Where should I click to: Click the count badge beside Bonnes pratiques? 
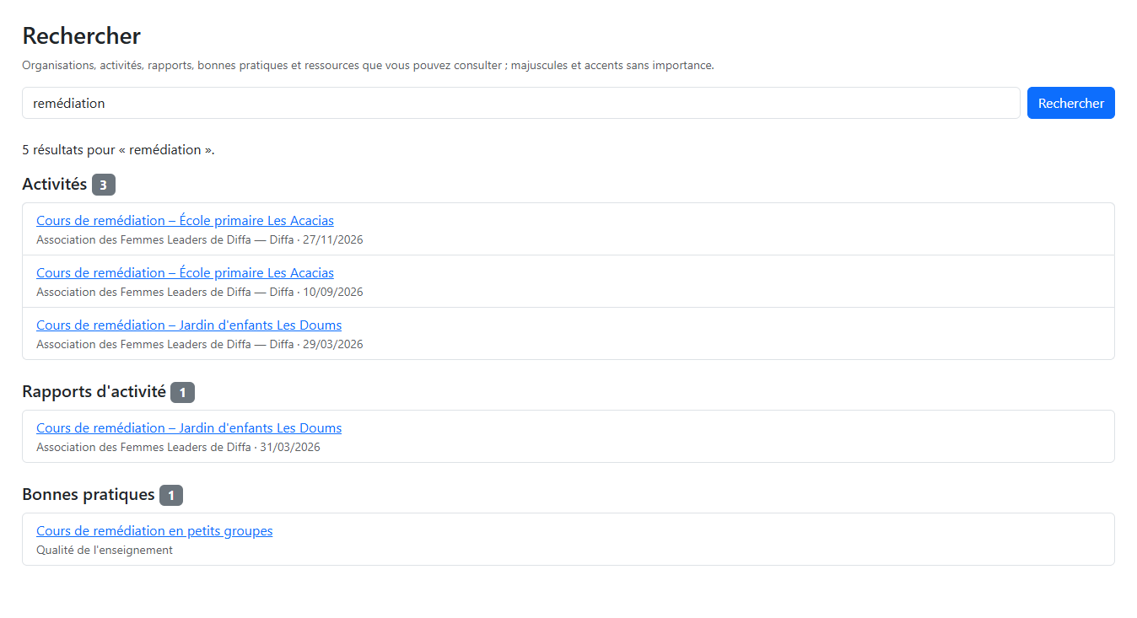tap(171, 495)
